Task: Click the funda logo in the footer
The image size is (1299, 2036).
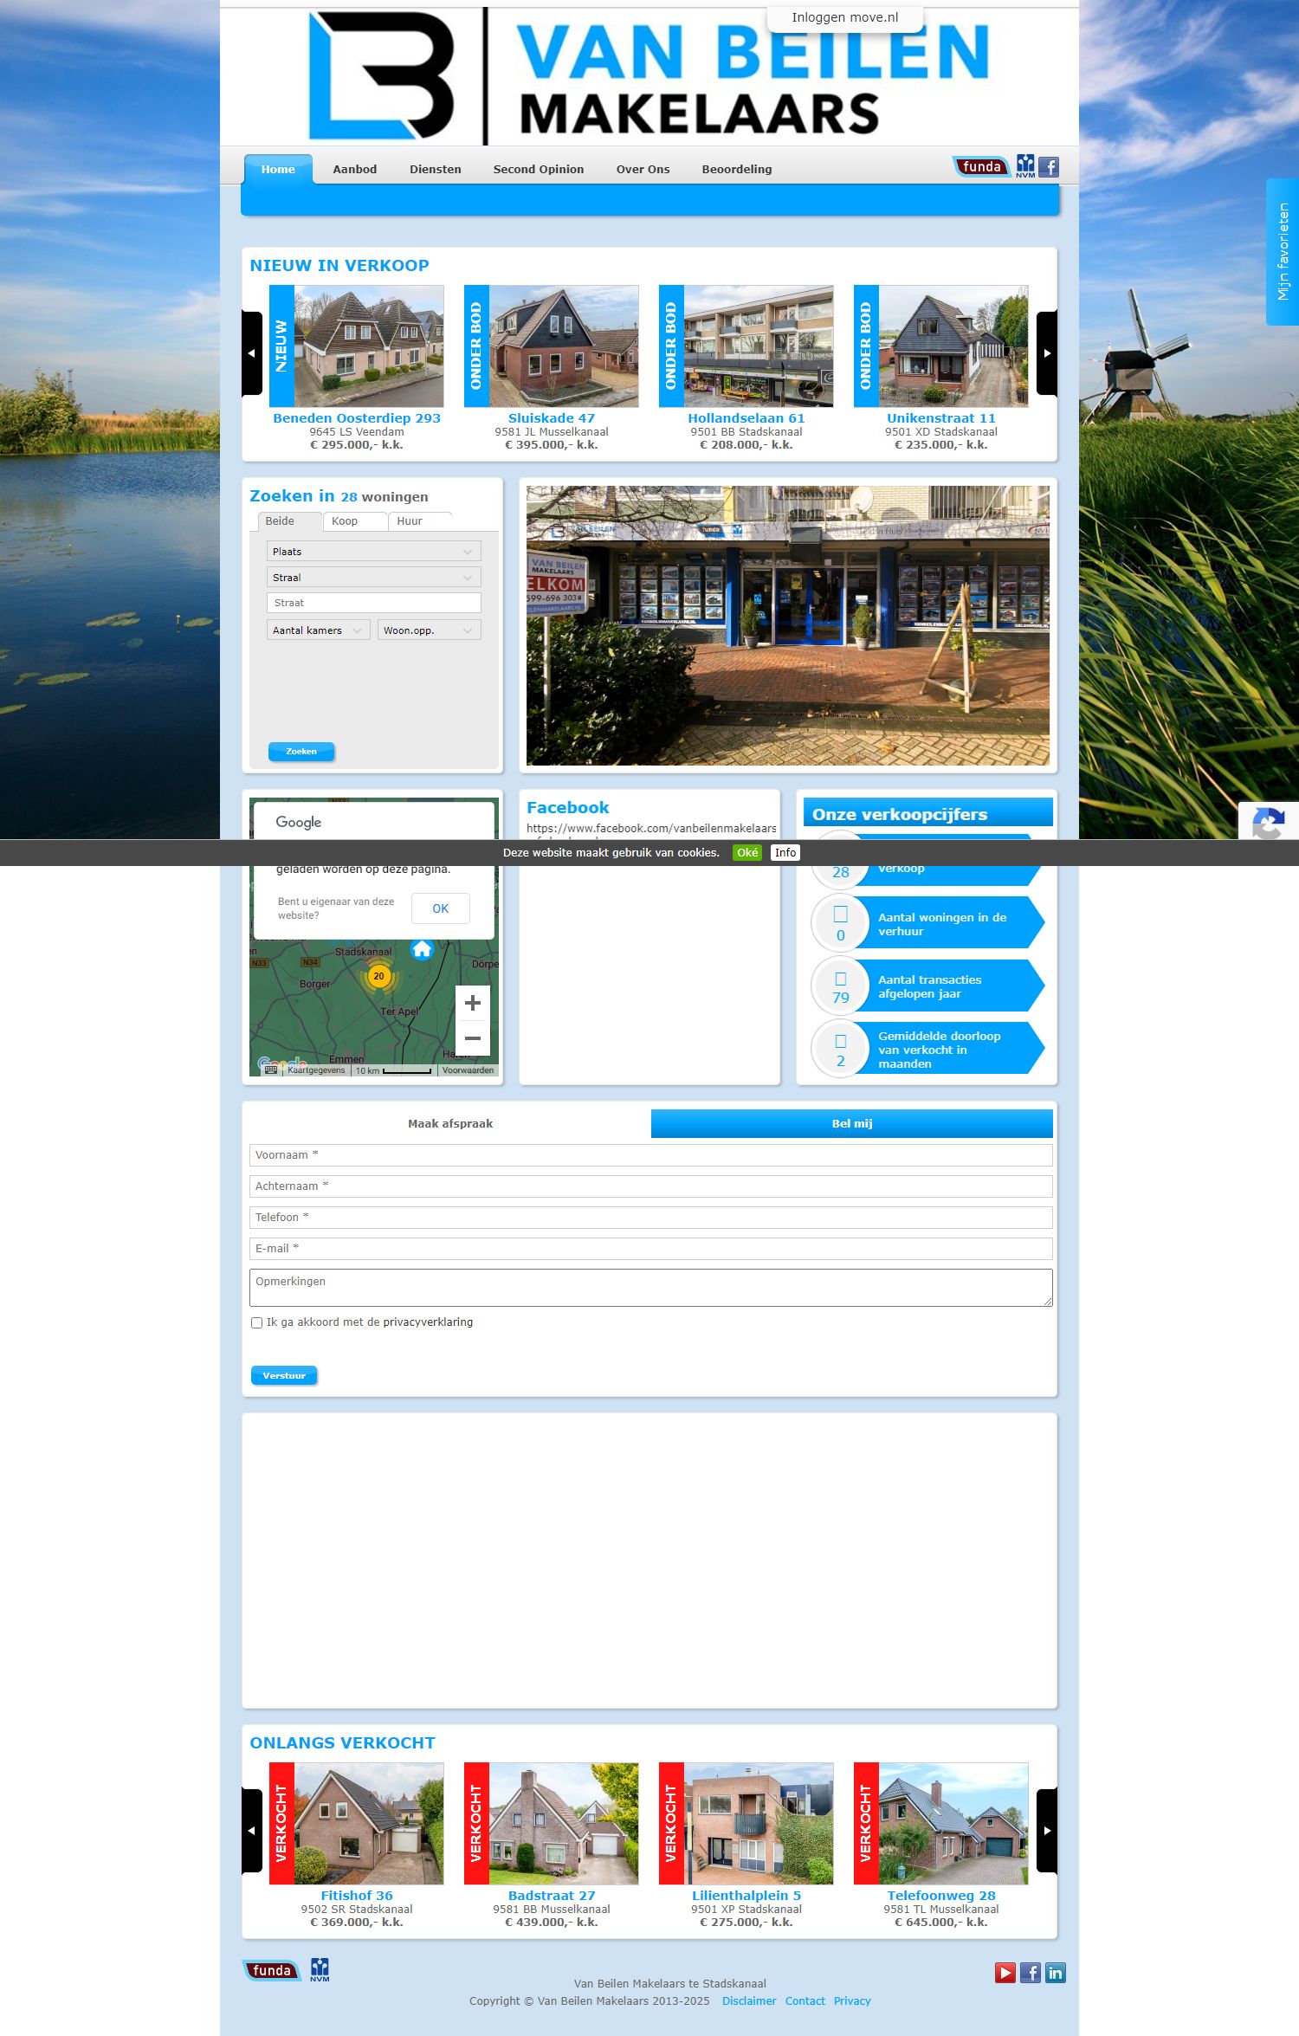Action: point(271,1970)
